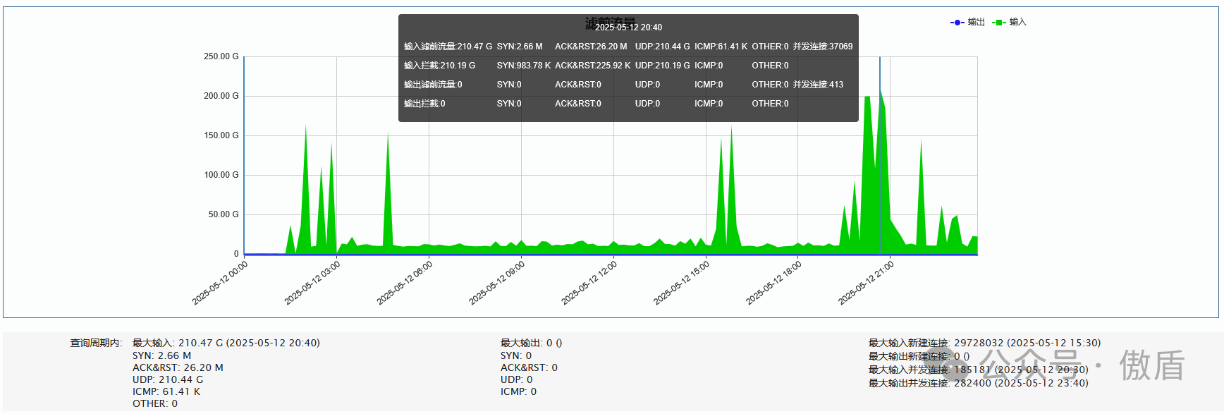1224x414 pixels.
Task: Toggle the 输出 series legend label
Action: [976, 23]
